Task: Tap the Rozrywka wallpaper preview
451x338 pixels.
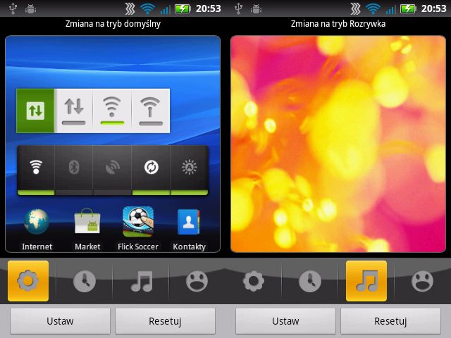Action: pyautogui.click(x=338, y=144)
